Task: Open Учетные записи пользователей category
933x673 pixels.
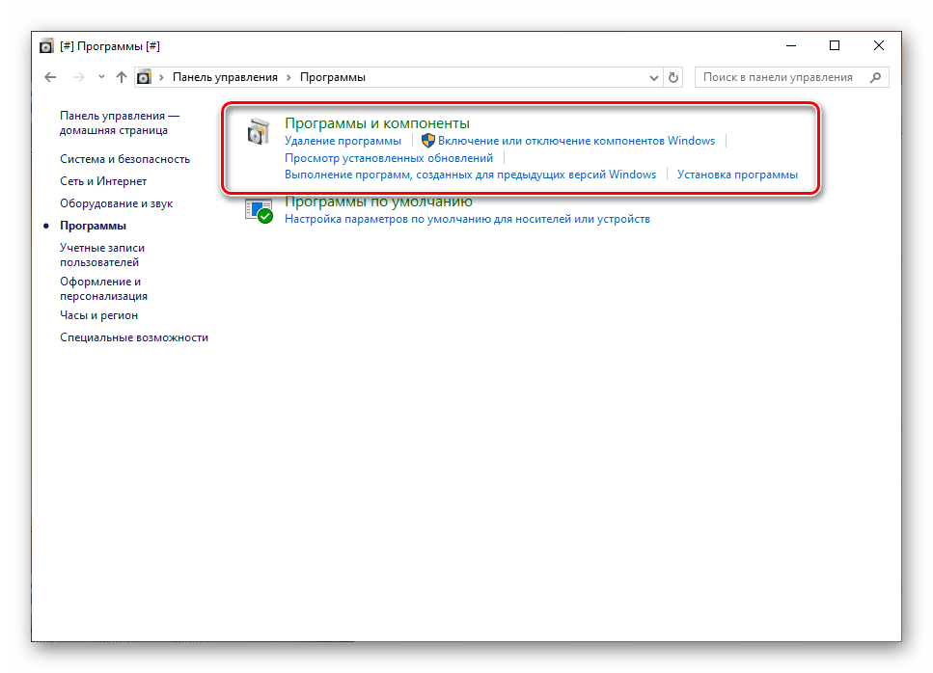Action: [102, 256]
